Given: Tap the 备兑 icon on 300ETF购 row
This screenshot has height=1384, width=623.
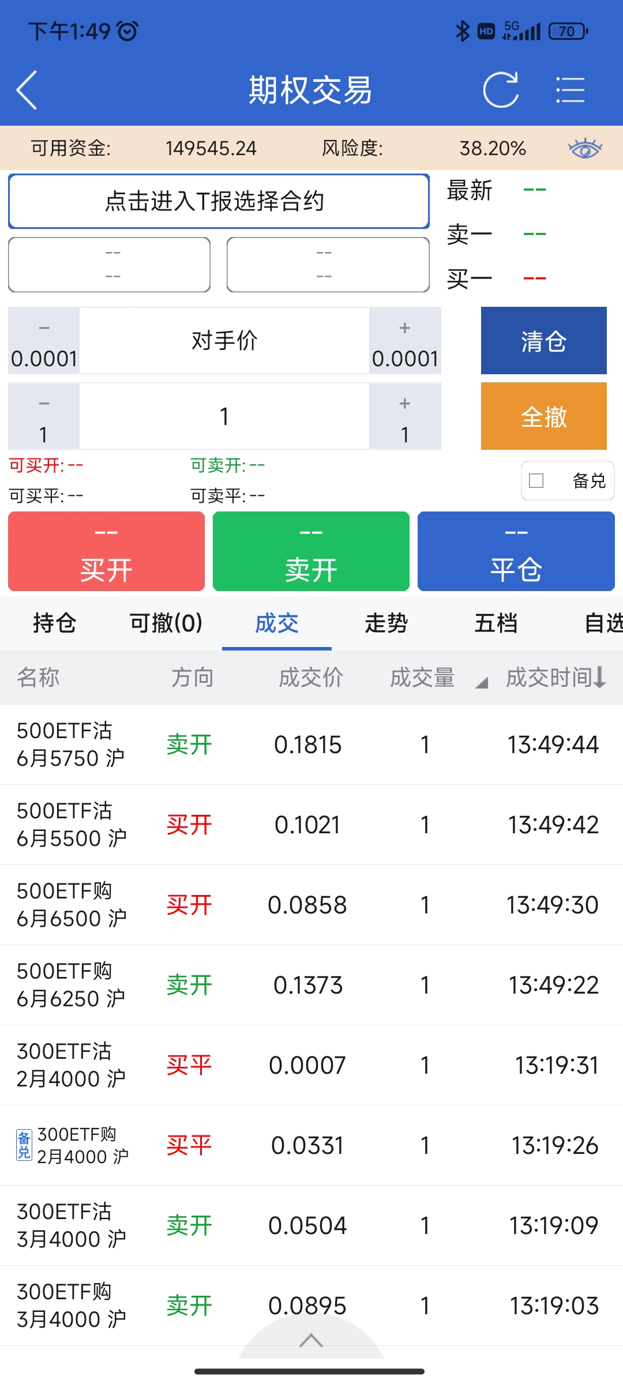Looking at the screenshot, I should 24,1145.
